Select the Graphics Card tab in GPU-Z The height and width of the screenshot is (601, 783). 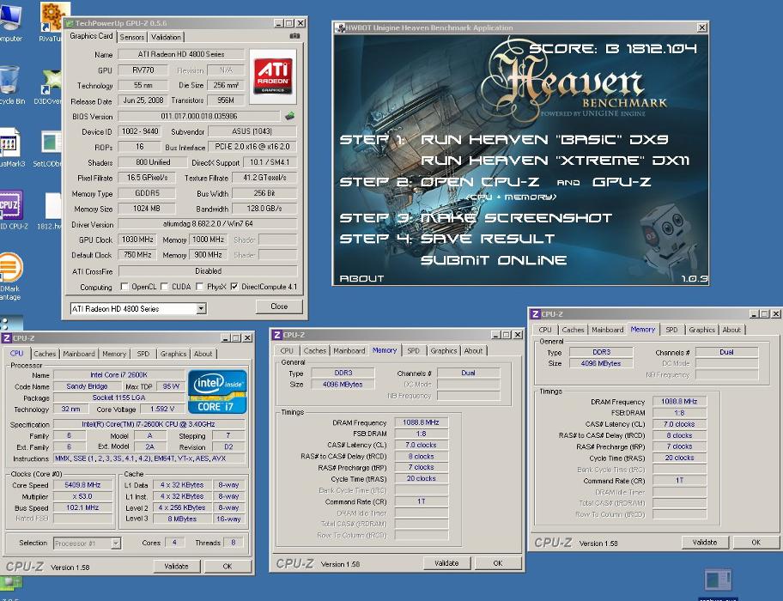(x=91, y=36)
